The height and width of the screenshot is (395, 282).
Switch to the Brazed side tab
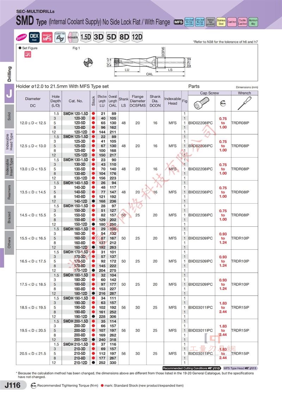pyautogui.click(x=9, y=217)
